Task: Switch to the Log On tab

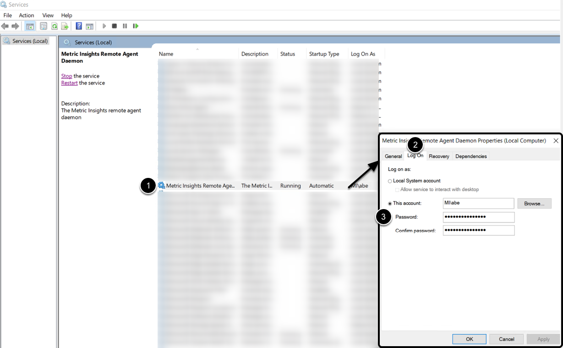Action: point(415,156)
